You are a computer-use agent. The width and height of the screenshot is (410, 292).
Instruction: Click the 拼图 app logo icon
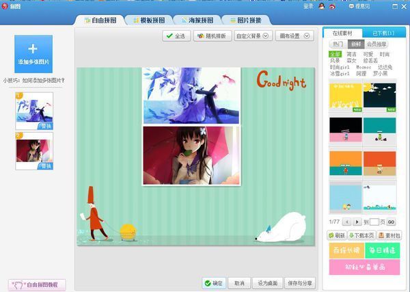[5, 6]
